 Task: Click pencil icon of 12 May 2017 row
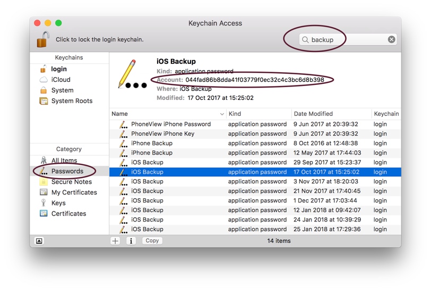pos(123,153)
